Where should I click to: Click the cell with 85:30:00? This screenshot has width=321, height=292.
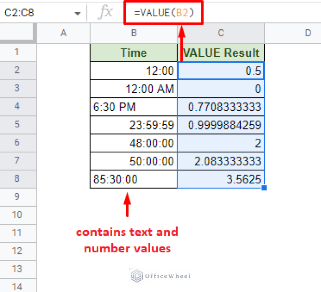pos(134,179)
